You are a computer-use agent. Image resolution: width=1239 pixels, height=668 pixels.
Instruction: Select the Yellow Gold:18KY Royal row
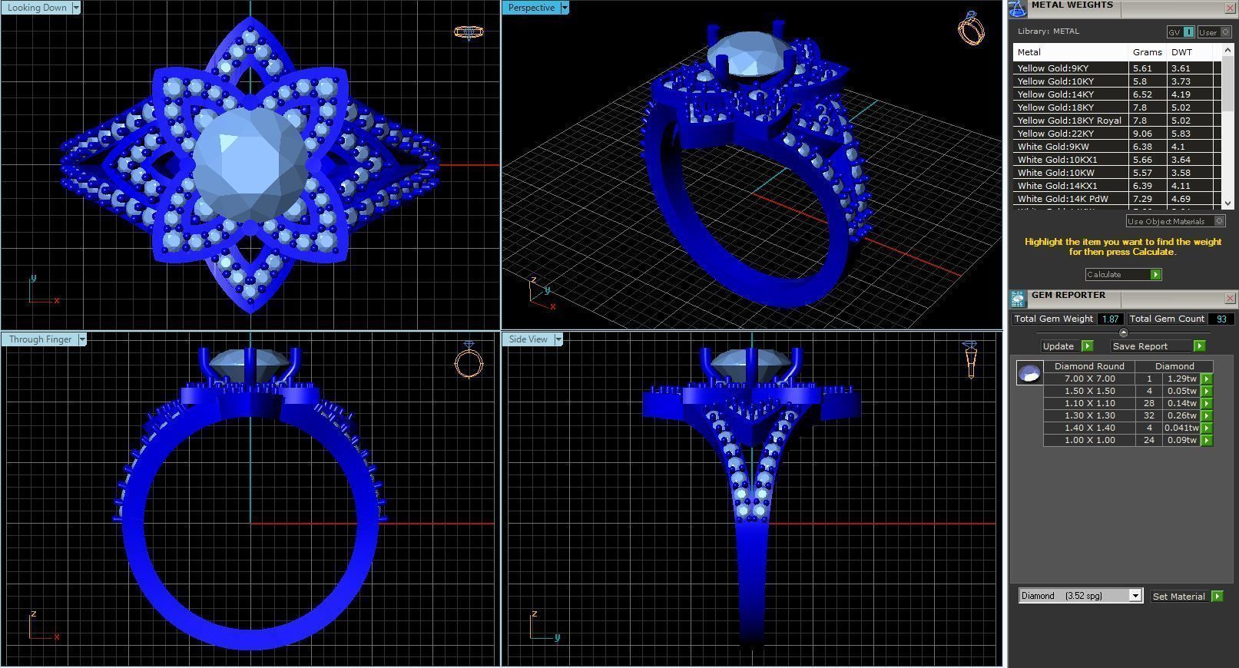pos(1117,121)
